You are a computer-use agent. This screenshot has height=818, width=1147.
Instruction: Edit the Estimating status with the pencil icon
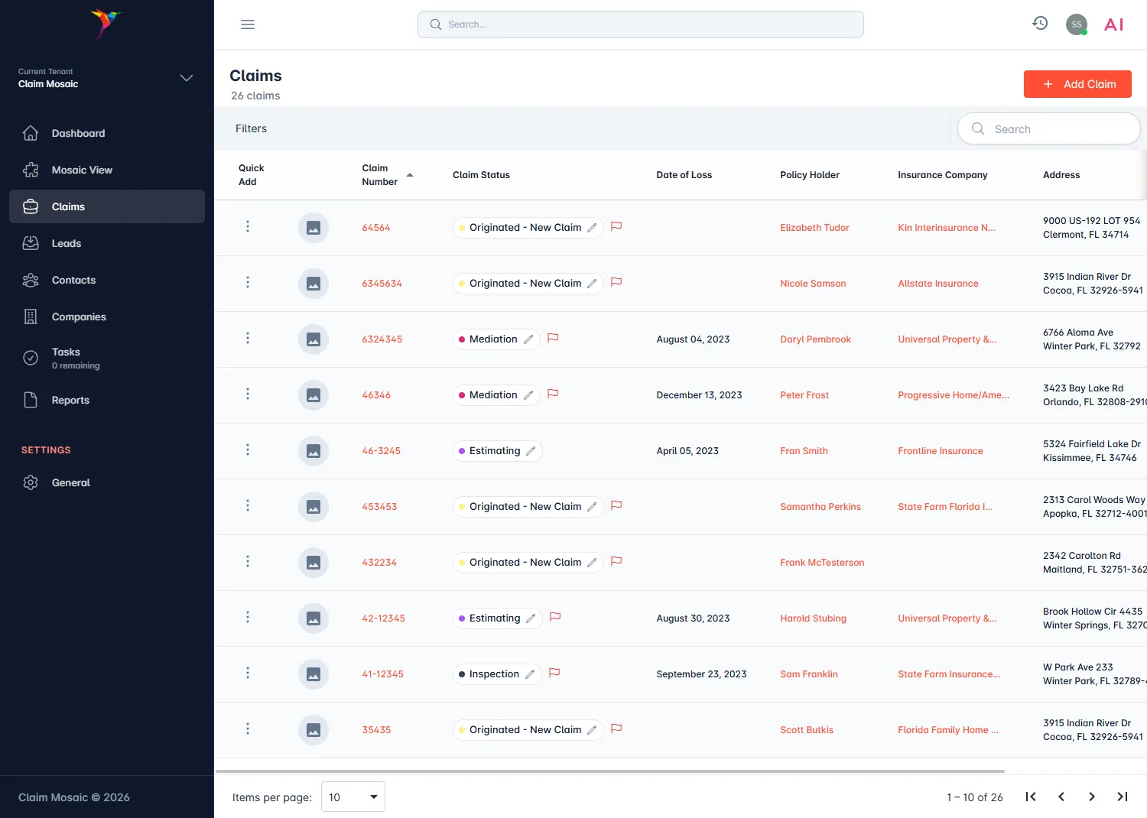(x=531, y=450)
